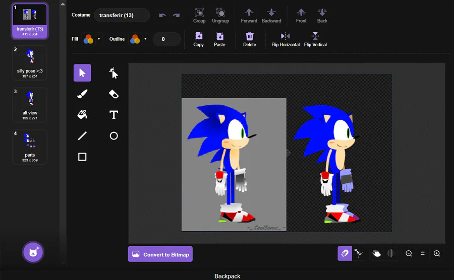This screenshot has width=454, height=280.
Task: Reset canvas zoom with equals icon
Action: pyautogui.click(x=423, y=253)
